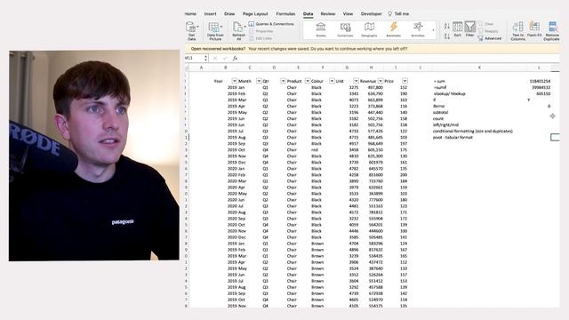This screenshot has width=569, height=320.
Task: Switch to the View tab
Action: pyautogui.click(x=348, y=14)
